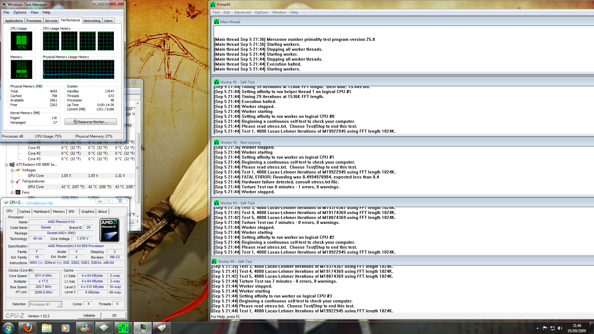This screenshot has width=594, height=334.
Task: Click the Windows Start orb
Action: [8, 328]
